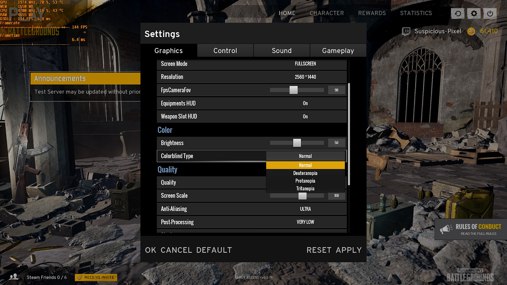Switch to the Gameplay tab

pyautogui.click(x=338, y=51)
